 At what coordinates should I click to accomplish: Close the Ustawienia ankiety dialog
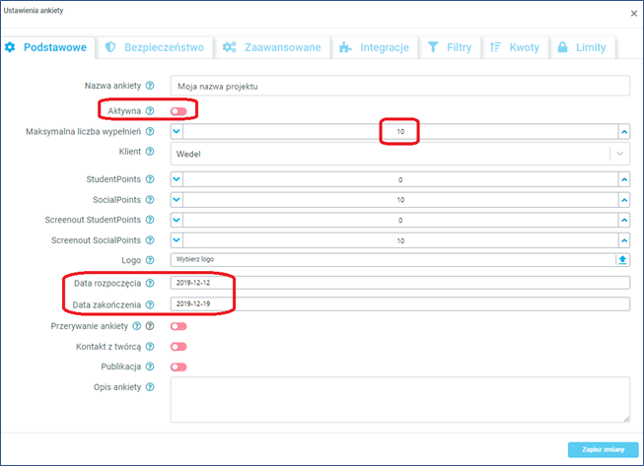[632, 13]
